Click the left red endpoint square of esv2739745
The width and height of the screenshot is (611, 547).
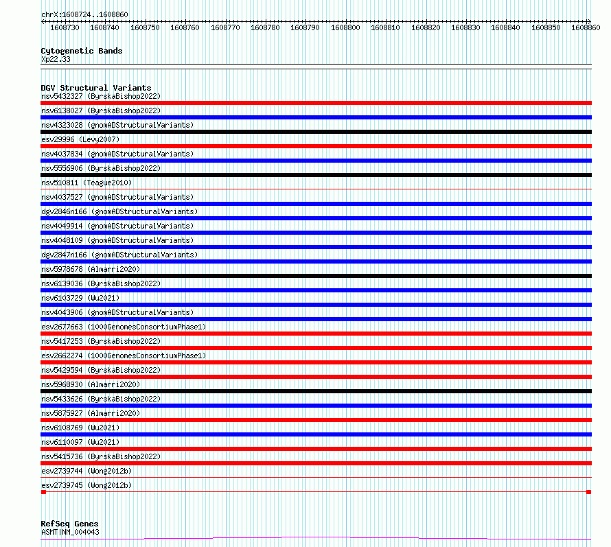(x=44, y=492)
